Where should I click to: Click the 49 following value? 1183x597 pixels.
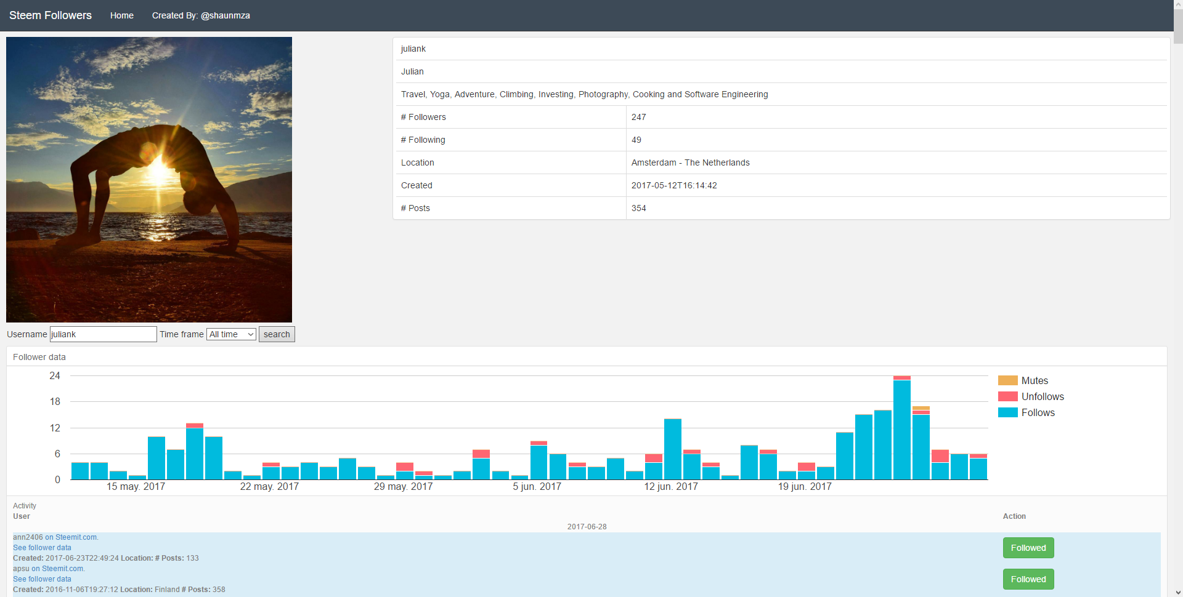coord(636,140)
